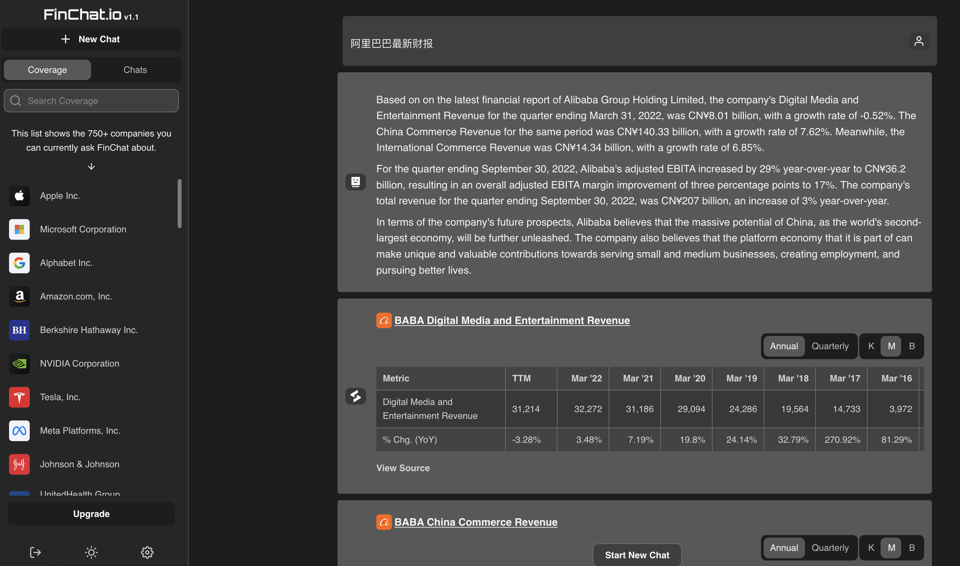Set China Commerce units to M
Image resolution: width=960 pixels, height=566 pixels.
pos(891,548)
